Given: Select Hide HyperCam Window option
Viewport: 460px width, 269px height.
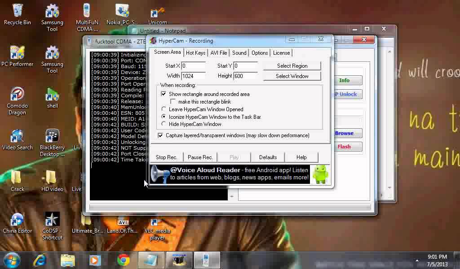Looking at the screenshot, I should (164, 124).
